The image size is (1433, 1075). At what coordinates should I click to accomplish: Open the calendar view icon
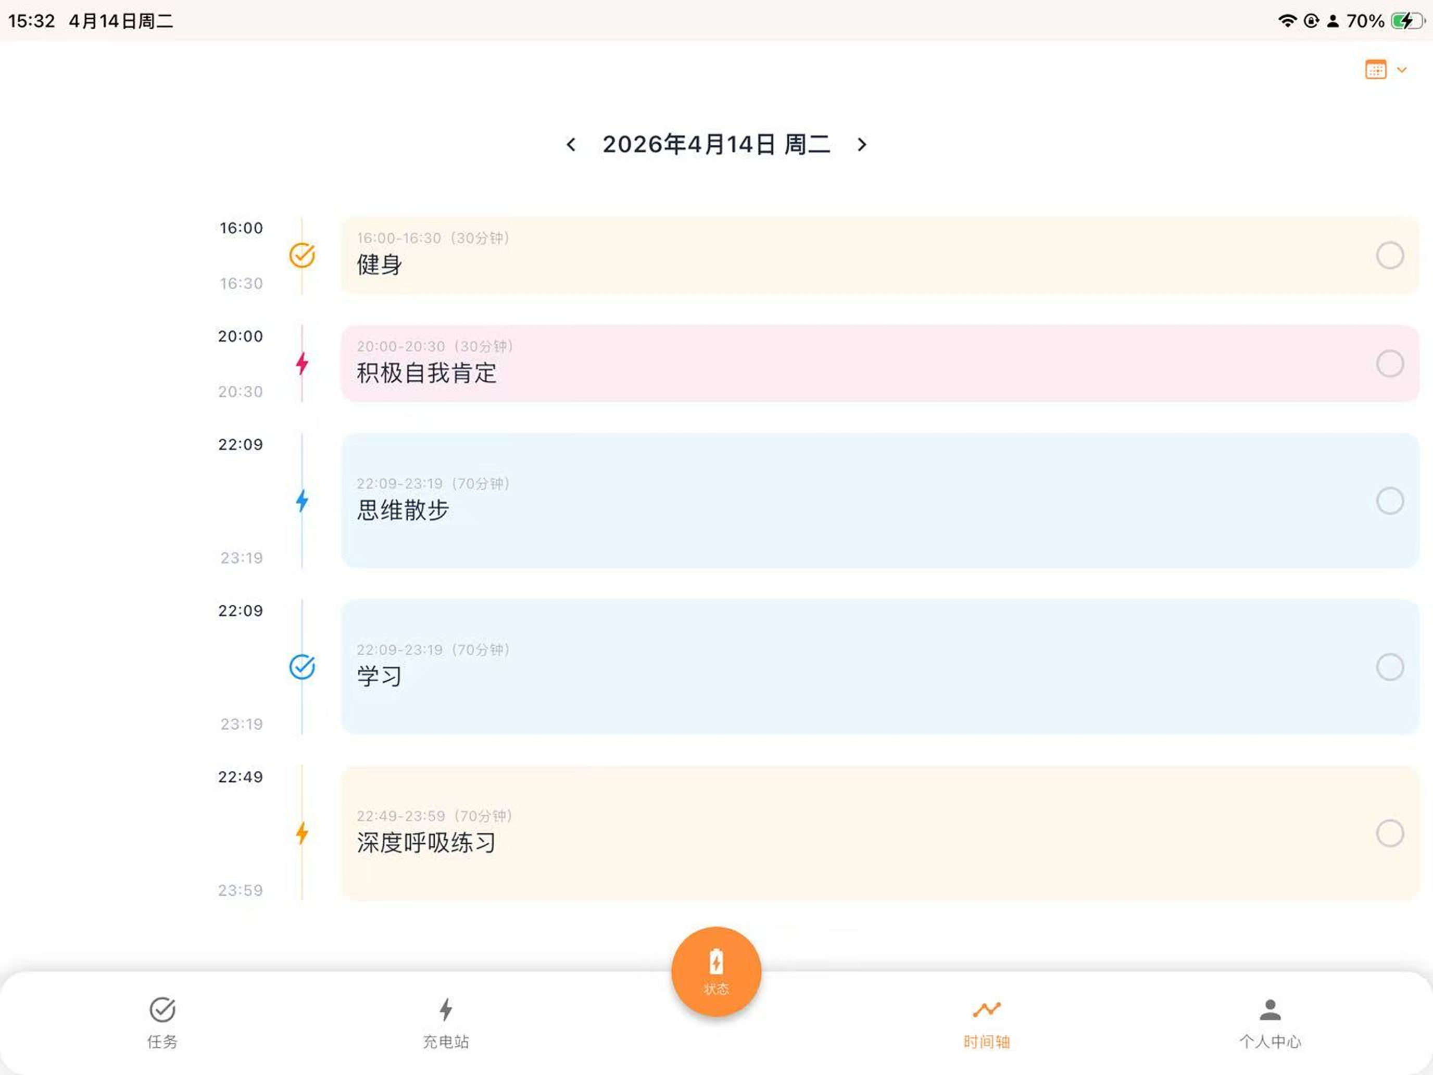coord(1375,69)
